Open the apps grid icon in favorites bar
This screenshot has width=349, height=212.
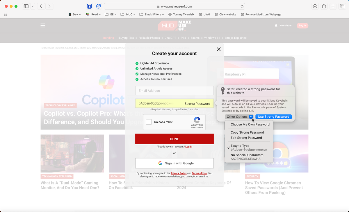[6, 15]
